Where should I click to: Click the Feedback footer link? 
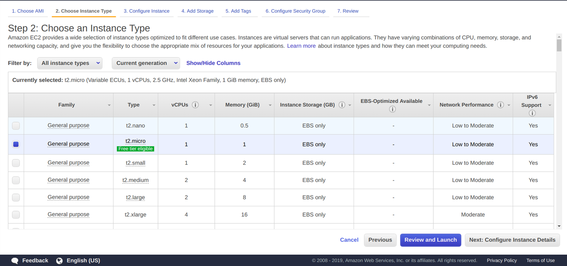pos(35,261)
